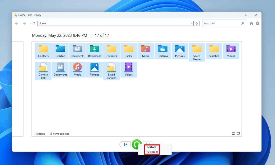Open the Camera Roll folder
The height and width of the screenshot is (165, 275).
pyautogui.click(x=43, y=70)
